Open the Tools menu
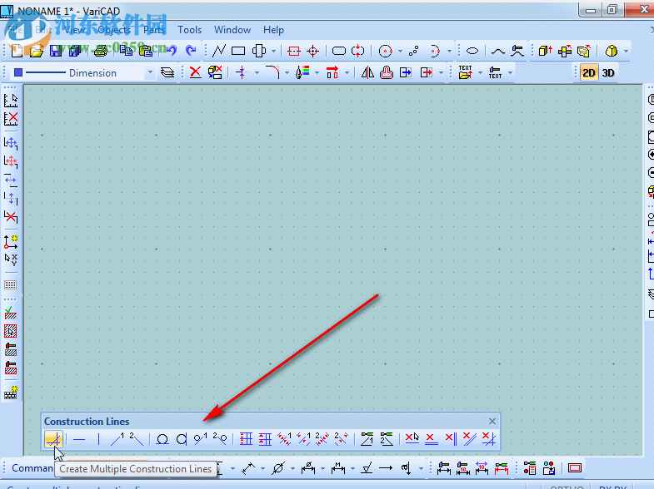Viewport: 654px width, 489px height. (189, 30)
